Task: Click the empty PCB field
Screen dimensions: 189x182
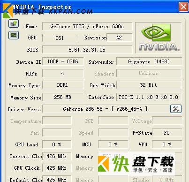Action: pyautogui.click(x=113, y=121)
